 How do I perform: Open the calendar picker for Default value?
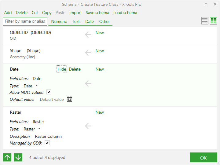click(69, 99)
